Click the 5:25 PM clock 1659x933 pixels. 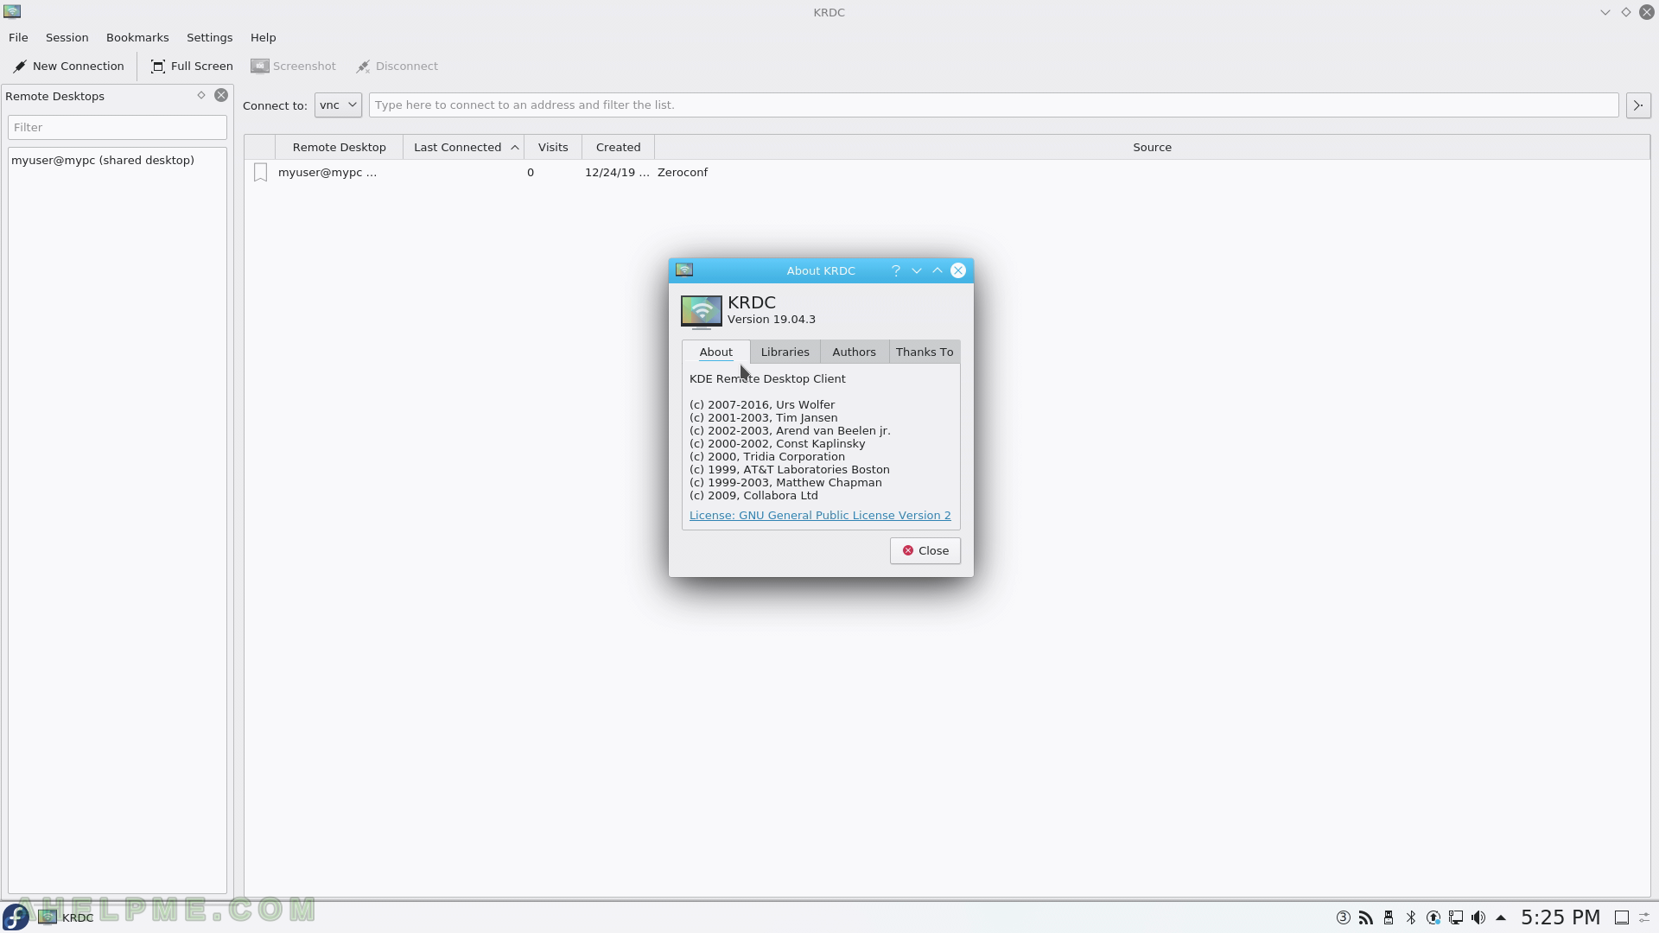(1560, 917)
